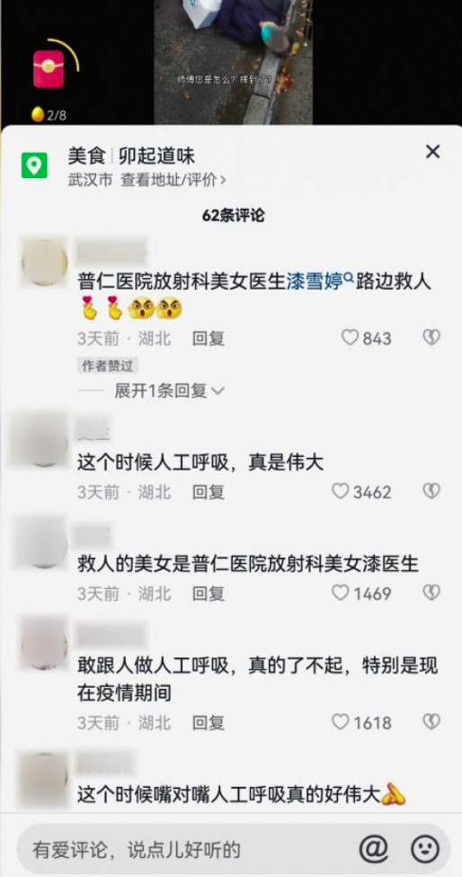The height and width of the screenshot is (877, 462).
Task: Tap the gold coin 2/8 counter
Action: point(49,115)
